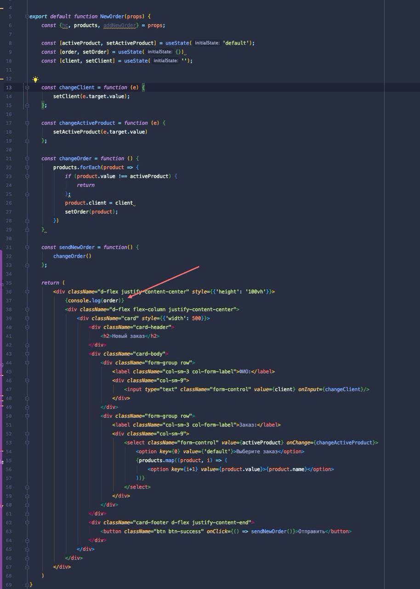
Task: Fold the outer div at line 36
Action: tap(27, 292)
